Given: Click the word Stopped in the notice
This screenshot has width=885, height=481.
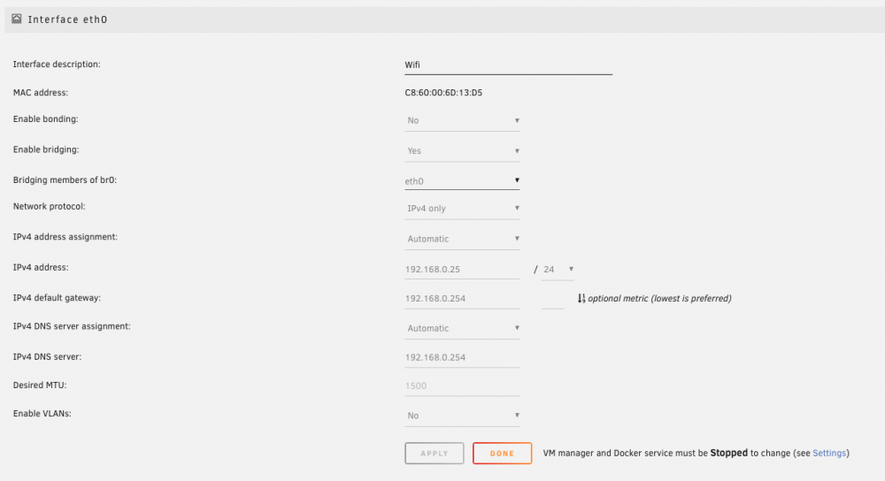Looking at the screenshot, I should 728,453.
